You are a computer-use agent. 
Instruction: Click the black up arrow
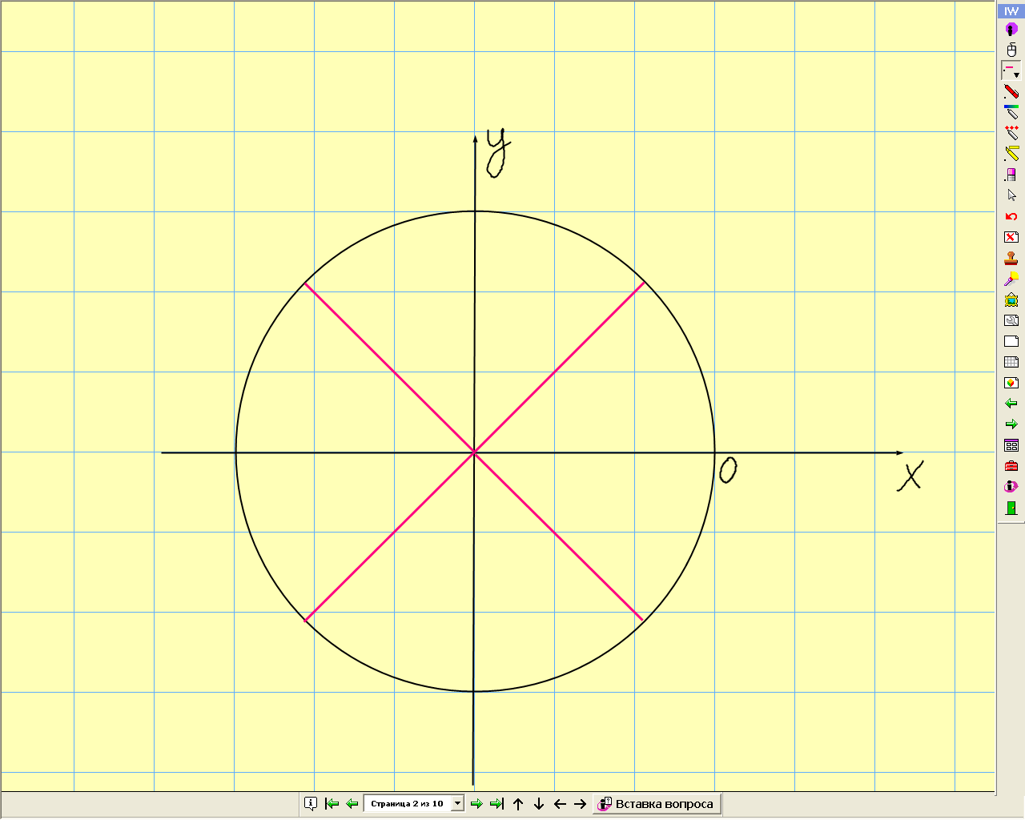[x=518, y=803]
